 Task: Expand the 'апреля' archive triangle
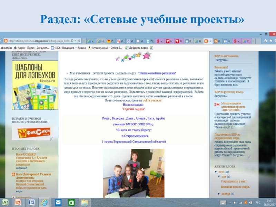219,194
